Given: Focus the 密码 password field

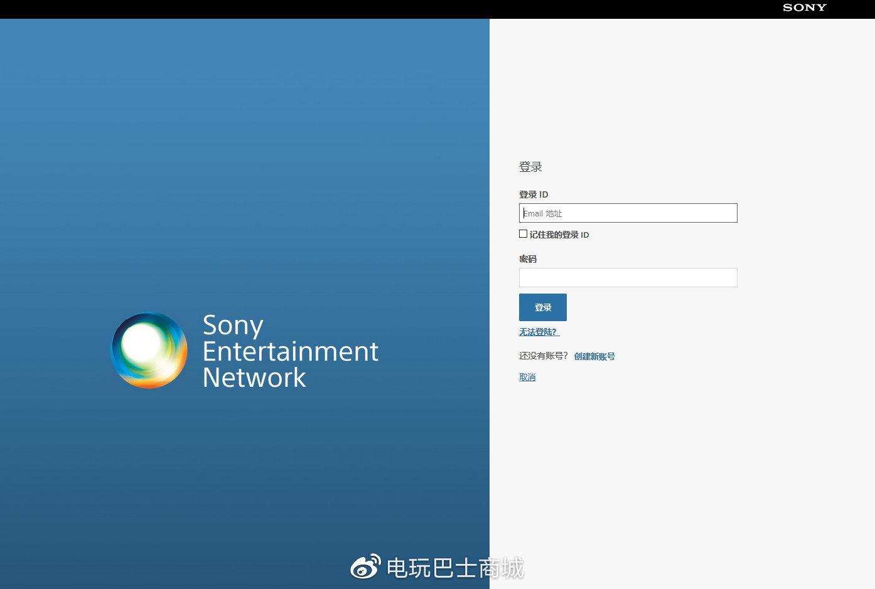Looking at the screenshot, I should 628,278.
